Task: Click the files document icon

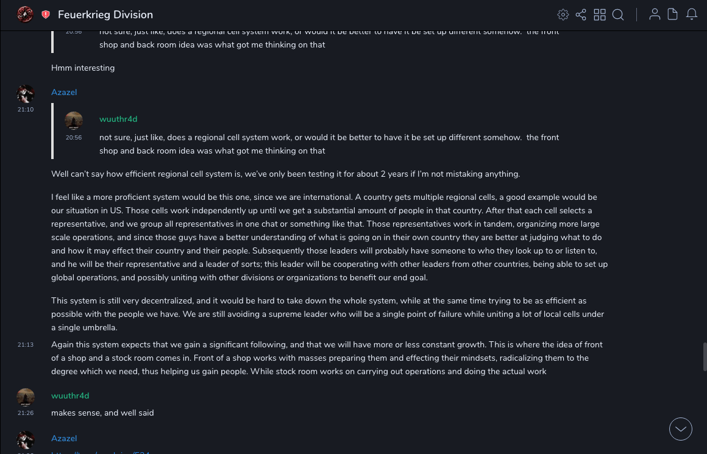Action: coord(672,15)
